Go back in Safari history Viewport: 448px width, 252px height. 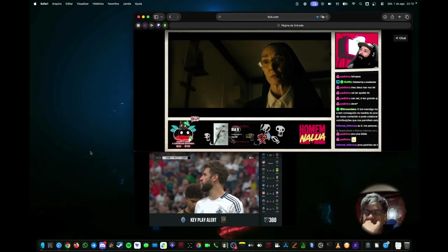pyautogui.click(x=170, y=17)
